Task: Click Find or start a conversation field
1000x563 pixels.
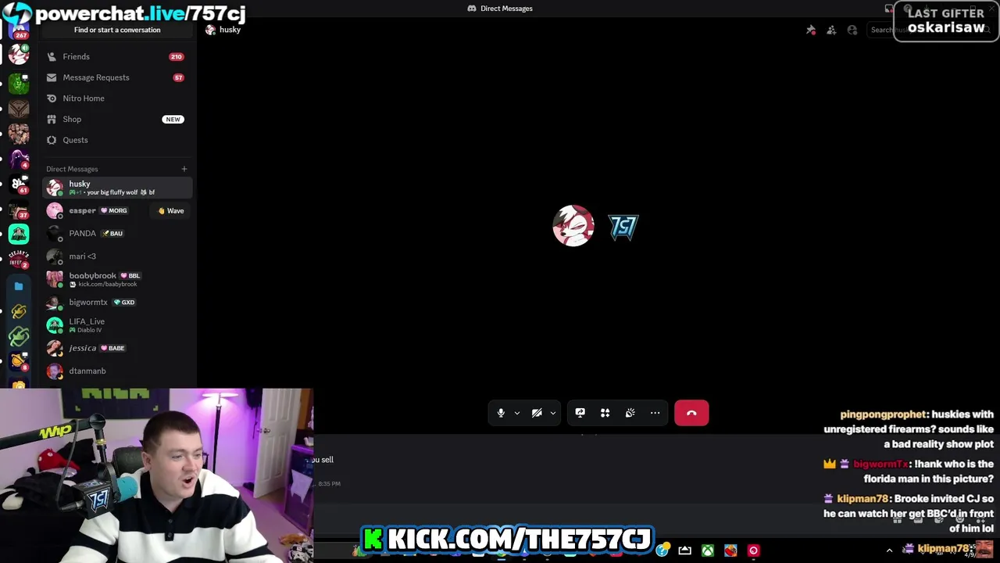Action: coord(117,30)
